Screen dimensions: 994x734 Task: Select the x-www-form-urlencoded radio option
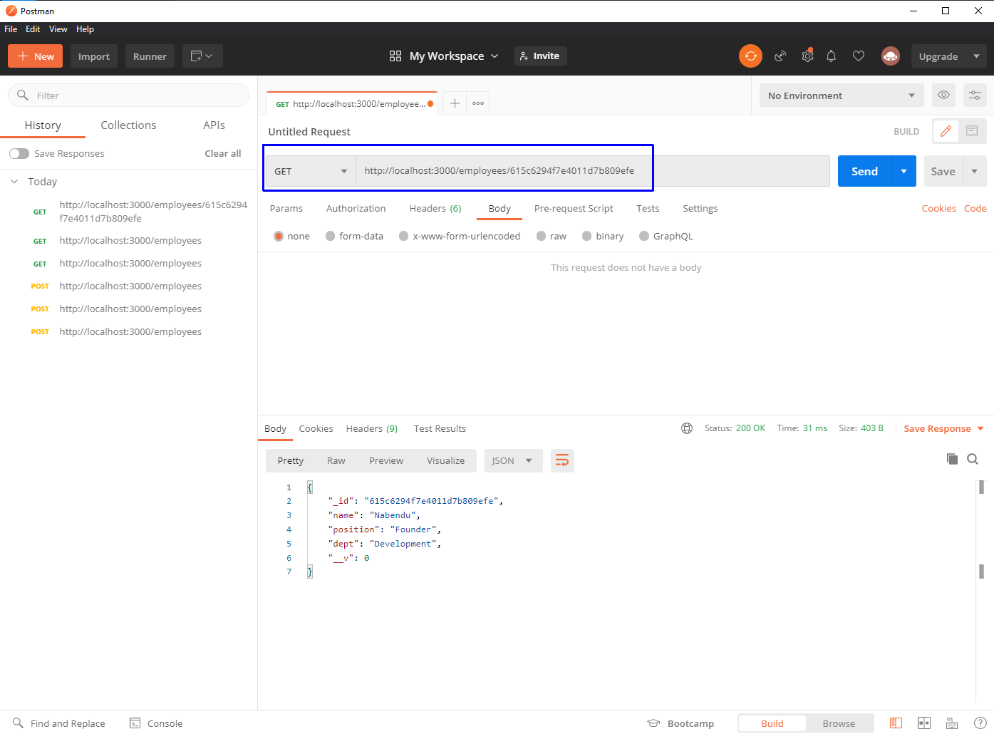click(x=404, y=237)
